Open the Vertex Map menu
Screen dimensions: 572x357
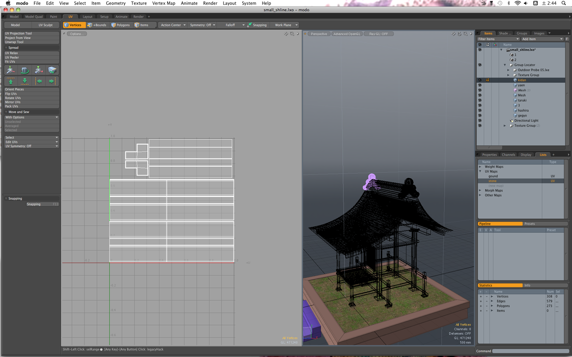pos(163,3)
